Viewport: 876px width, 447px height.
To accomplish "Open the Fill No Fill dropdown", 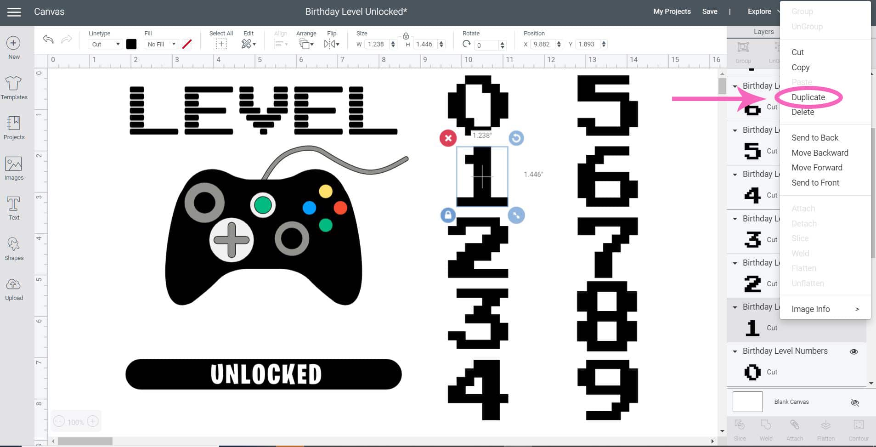I will click(x=161, y=44).
